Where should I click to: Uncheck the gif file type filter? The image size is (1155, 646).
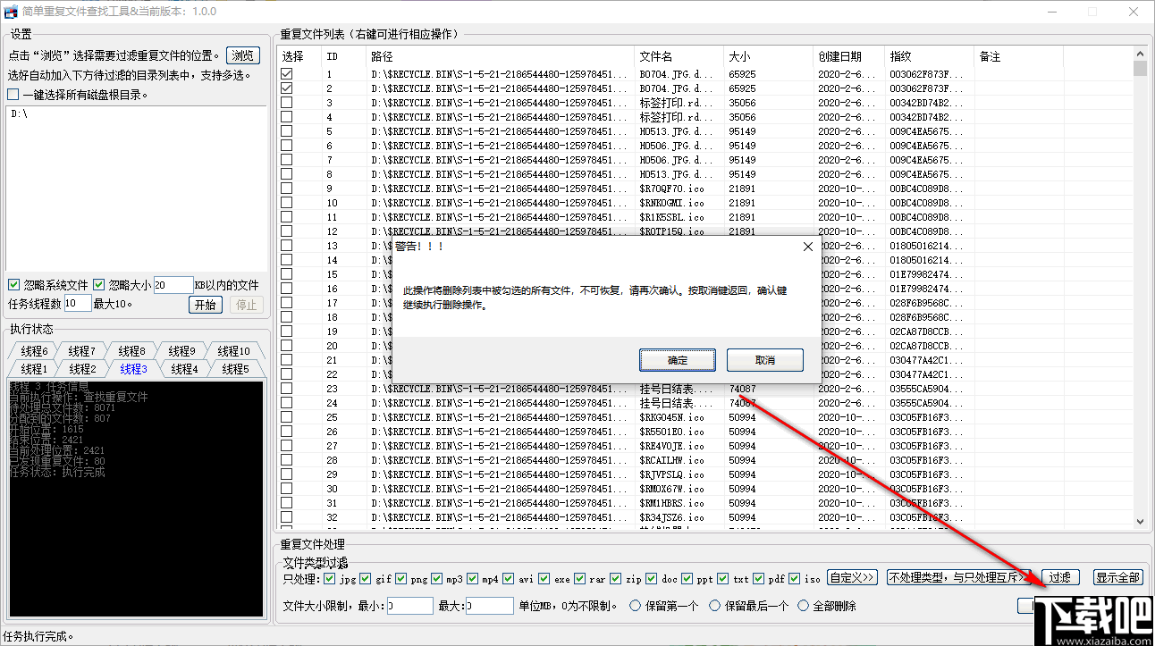pos(365,578)
